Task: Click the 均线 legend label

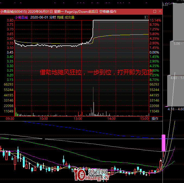Action: [x=60, y=17]
